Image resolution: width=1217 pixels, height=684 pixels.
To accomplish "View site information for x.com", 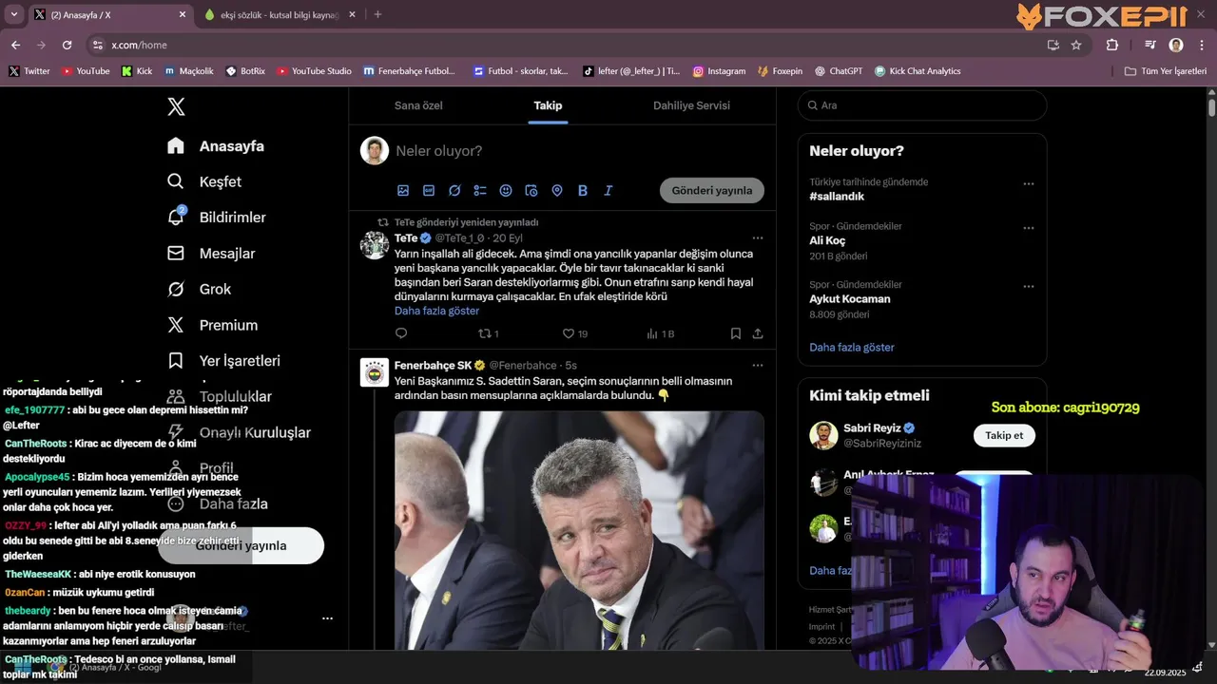I will click(x=97, y=45).
